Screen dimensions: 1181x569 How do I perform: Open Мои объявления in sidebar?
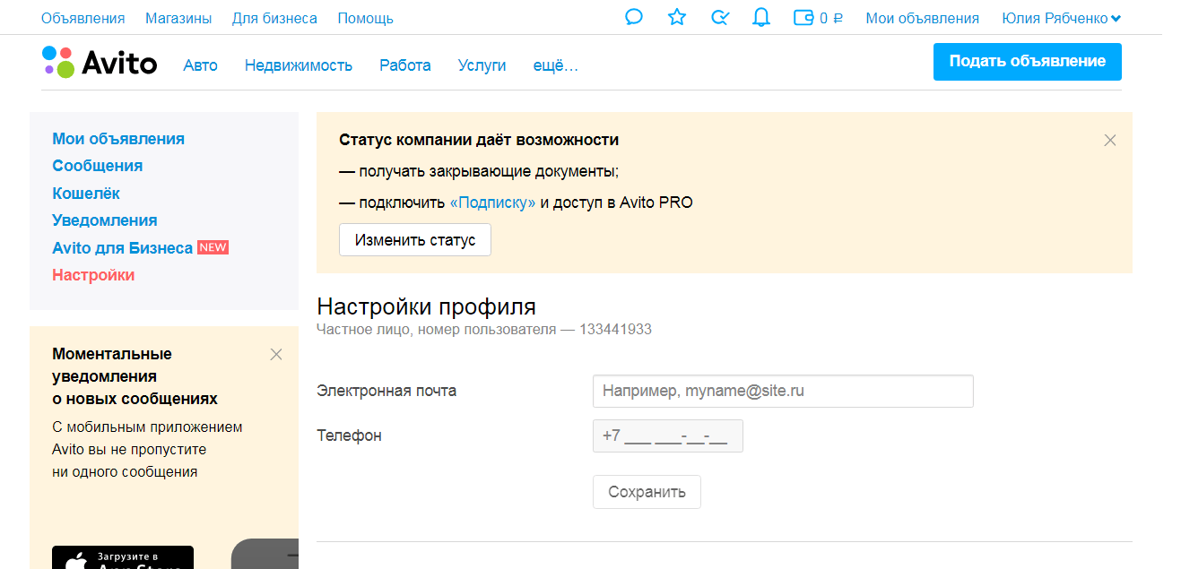pos(118,139)
